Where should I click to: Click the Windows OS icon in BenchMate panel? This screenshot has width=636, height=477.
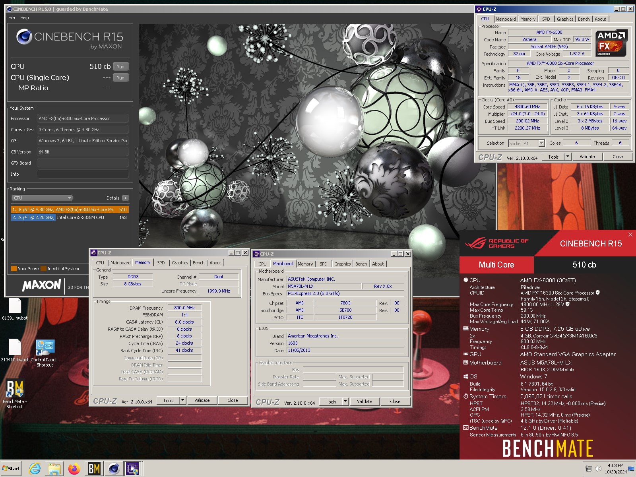[x=465, y=376]
